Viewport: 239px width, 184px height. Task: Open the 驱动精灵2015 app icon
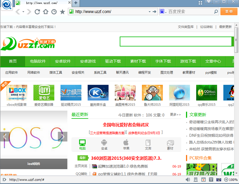[x=71, y=93]
